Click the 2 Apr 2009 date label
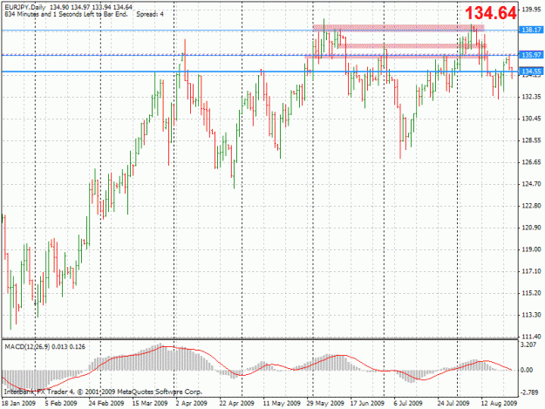 coord(192,403)
